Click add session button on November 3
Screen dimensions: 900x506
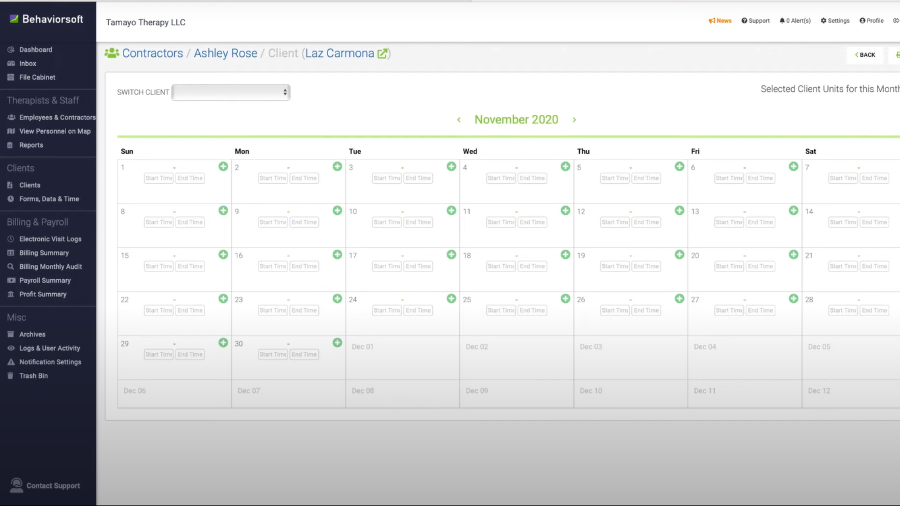pos(451,165)
